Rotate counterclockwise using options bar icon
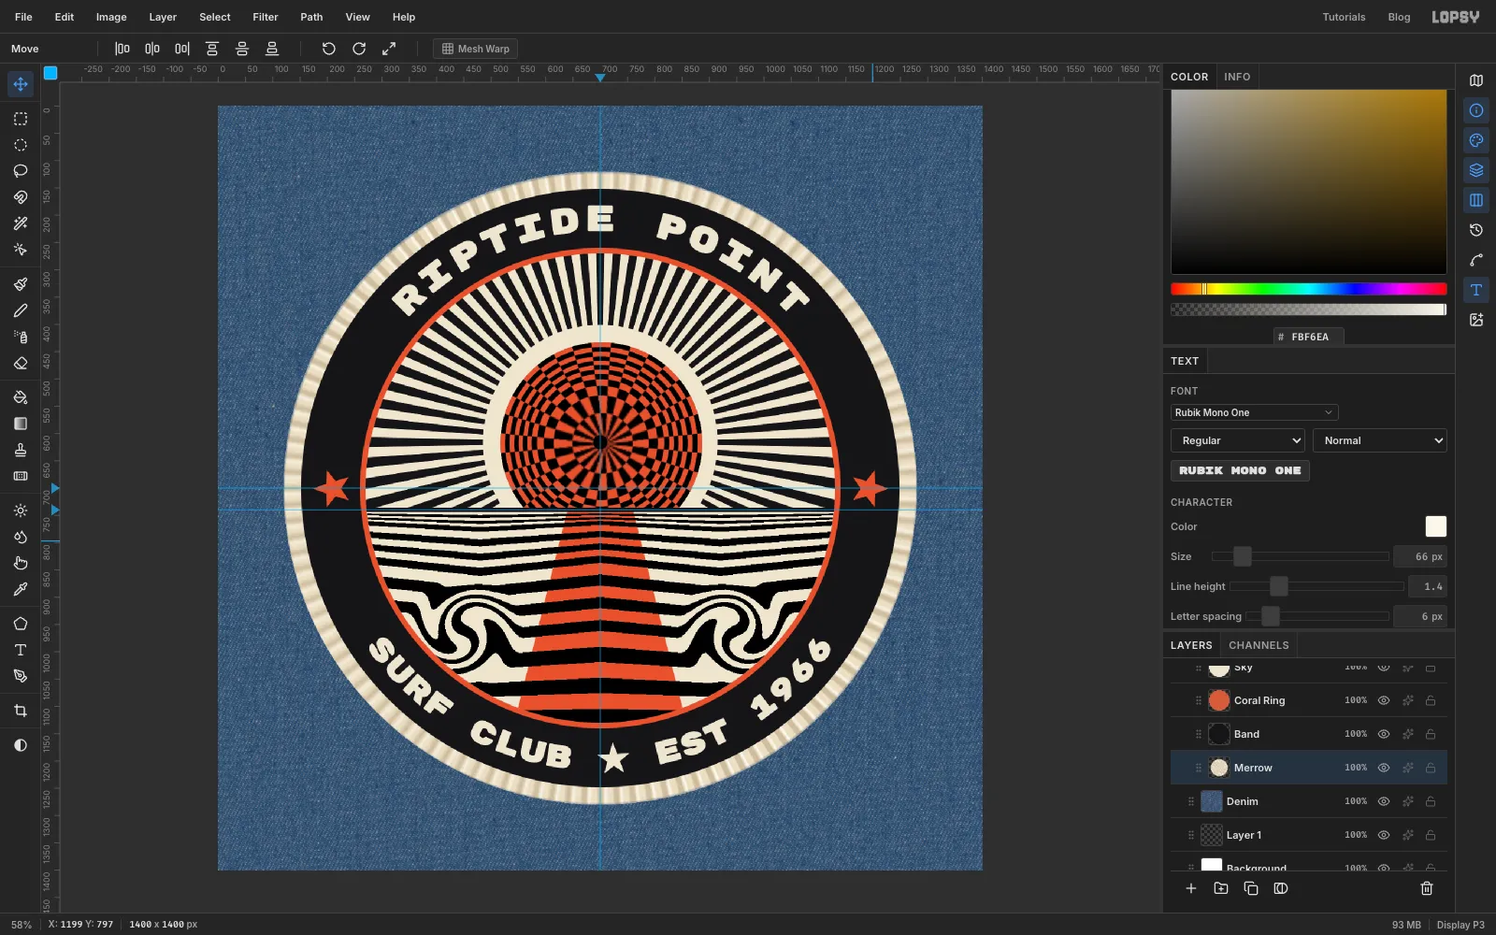Viewport: 1496px width, 935px height. pos(329,49)
